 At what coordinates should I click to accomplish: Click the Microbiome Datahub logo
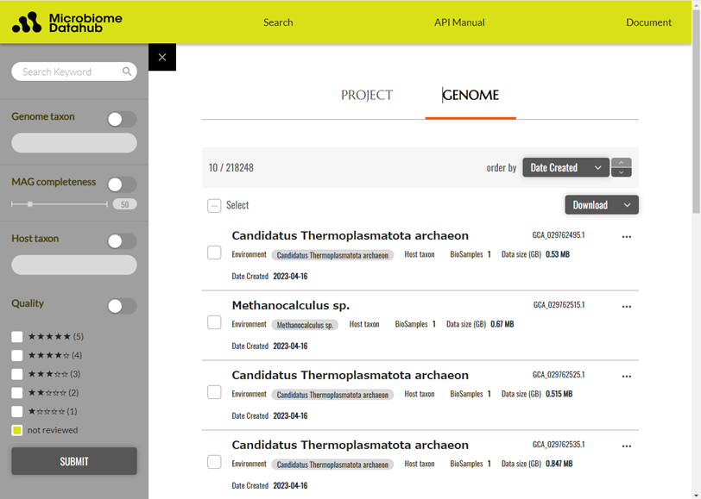[67, 22]
